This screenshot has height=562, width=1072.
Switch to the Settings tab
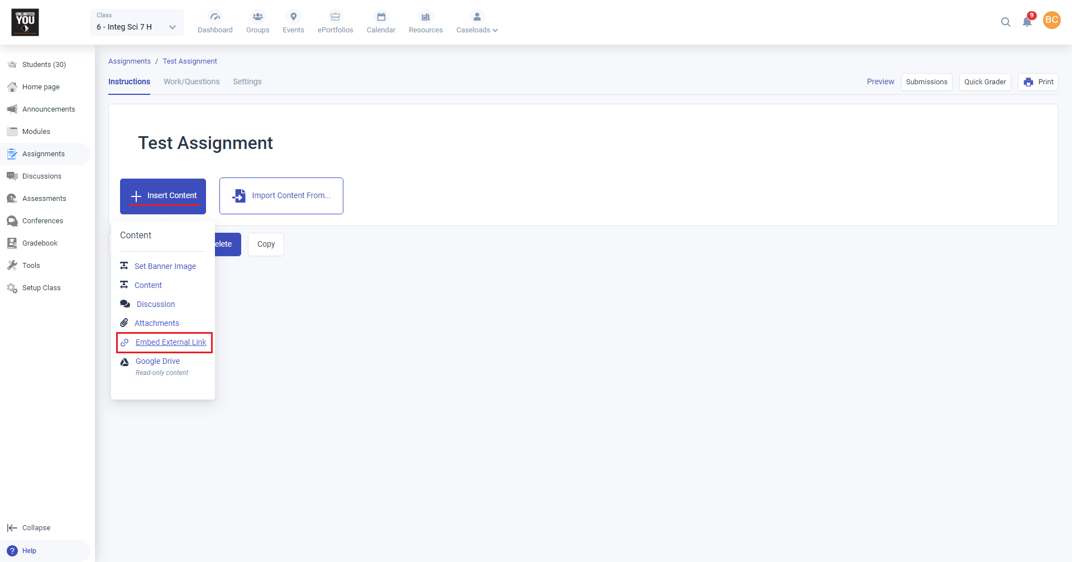[x=247, y=81]
